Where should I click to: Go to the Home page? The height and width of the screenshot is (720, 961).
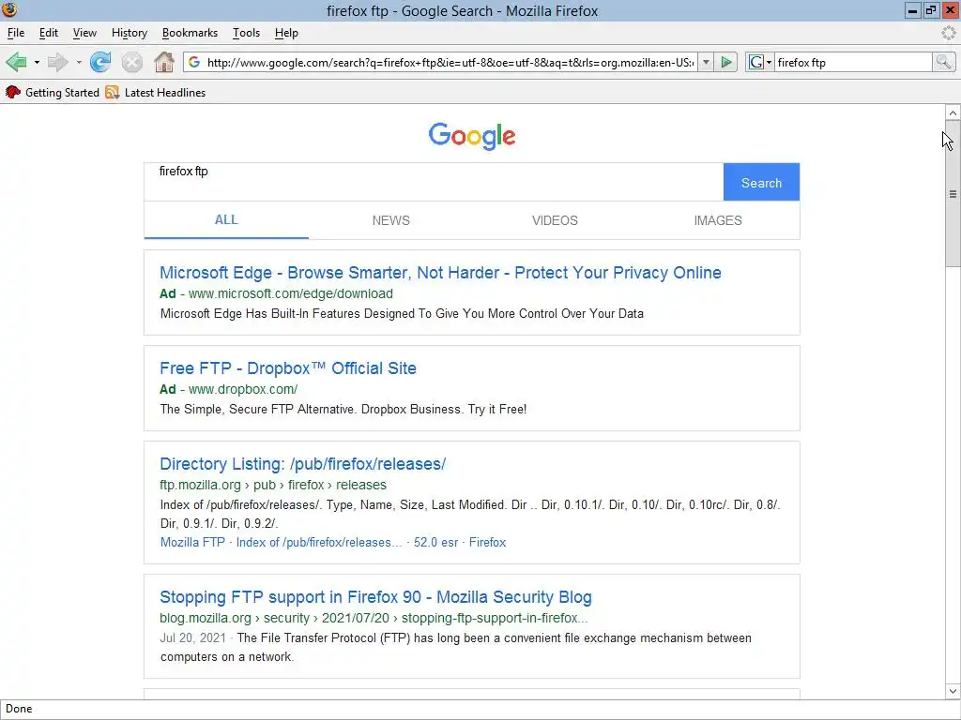click(x=163, y=62)
